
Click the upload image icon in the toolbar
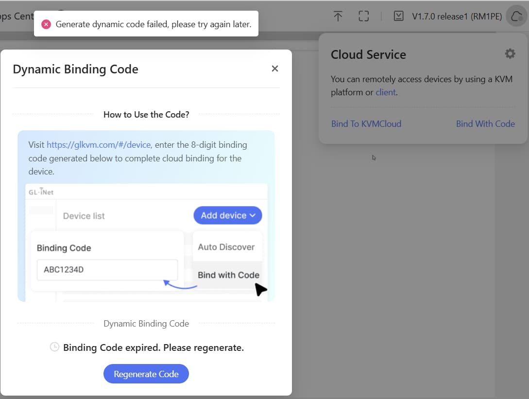click(338, 16)
